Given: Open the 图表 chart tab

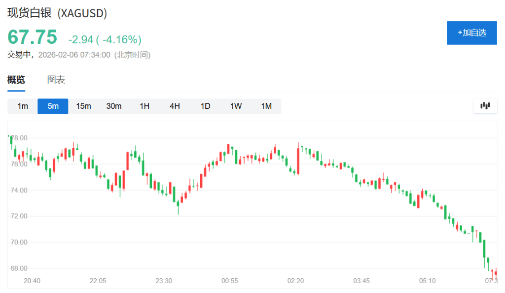Looking at the screenshot, I should click(56, 80).
